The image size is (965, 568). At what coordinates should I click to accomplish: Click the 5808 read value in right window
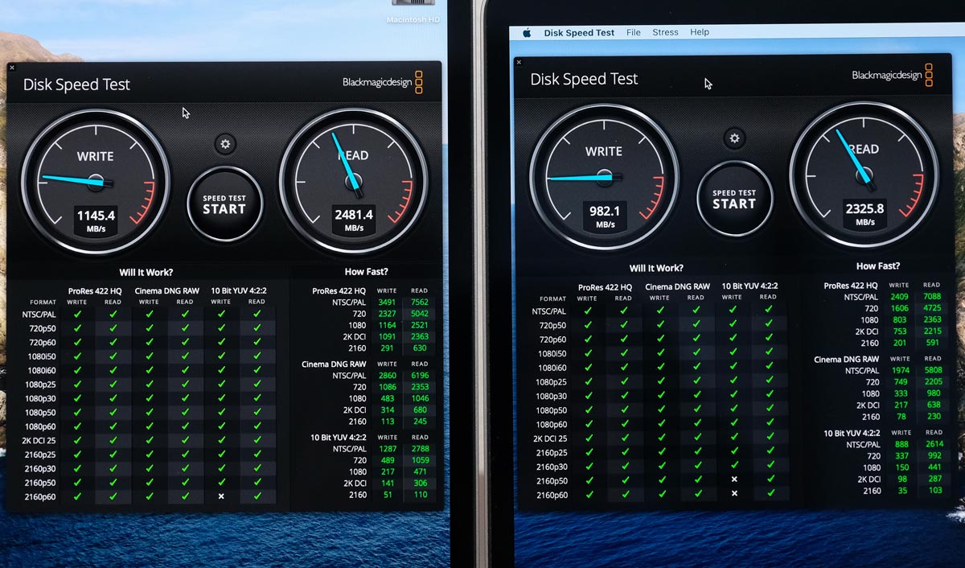pyautogui.click(x=932, y=370)
